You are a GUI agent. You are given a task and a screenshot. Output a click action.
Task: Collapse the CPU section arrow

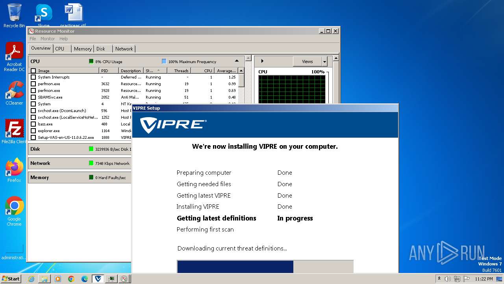[237, 61]
